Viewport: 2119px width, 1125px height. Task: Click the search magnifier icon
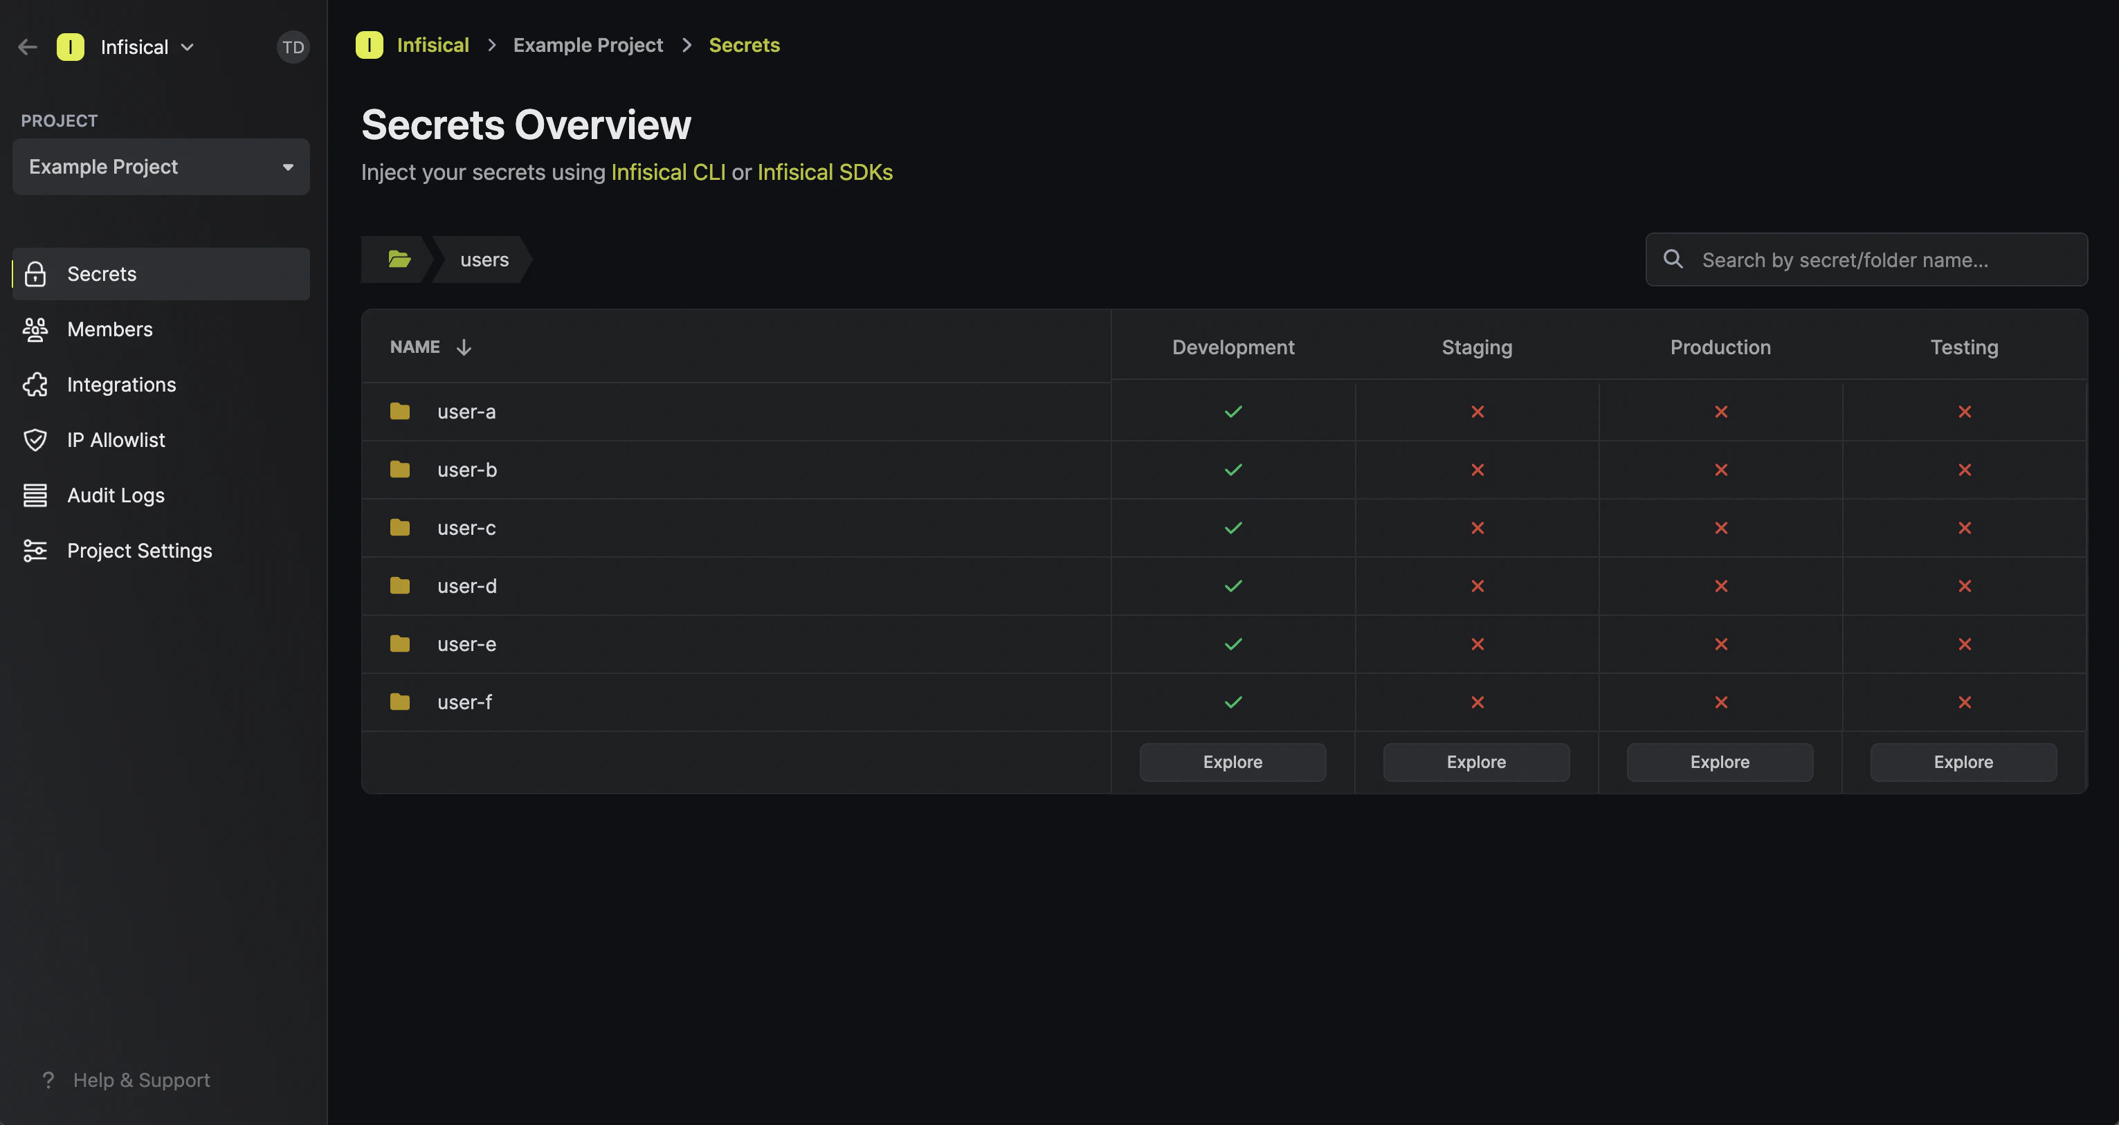coord(1673,259)
